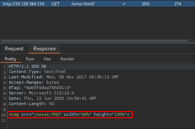Click the 200 status code cell
Viewport: 195px width, 129px height.
[x=145, y=4]
